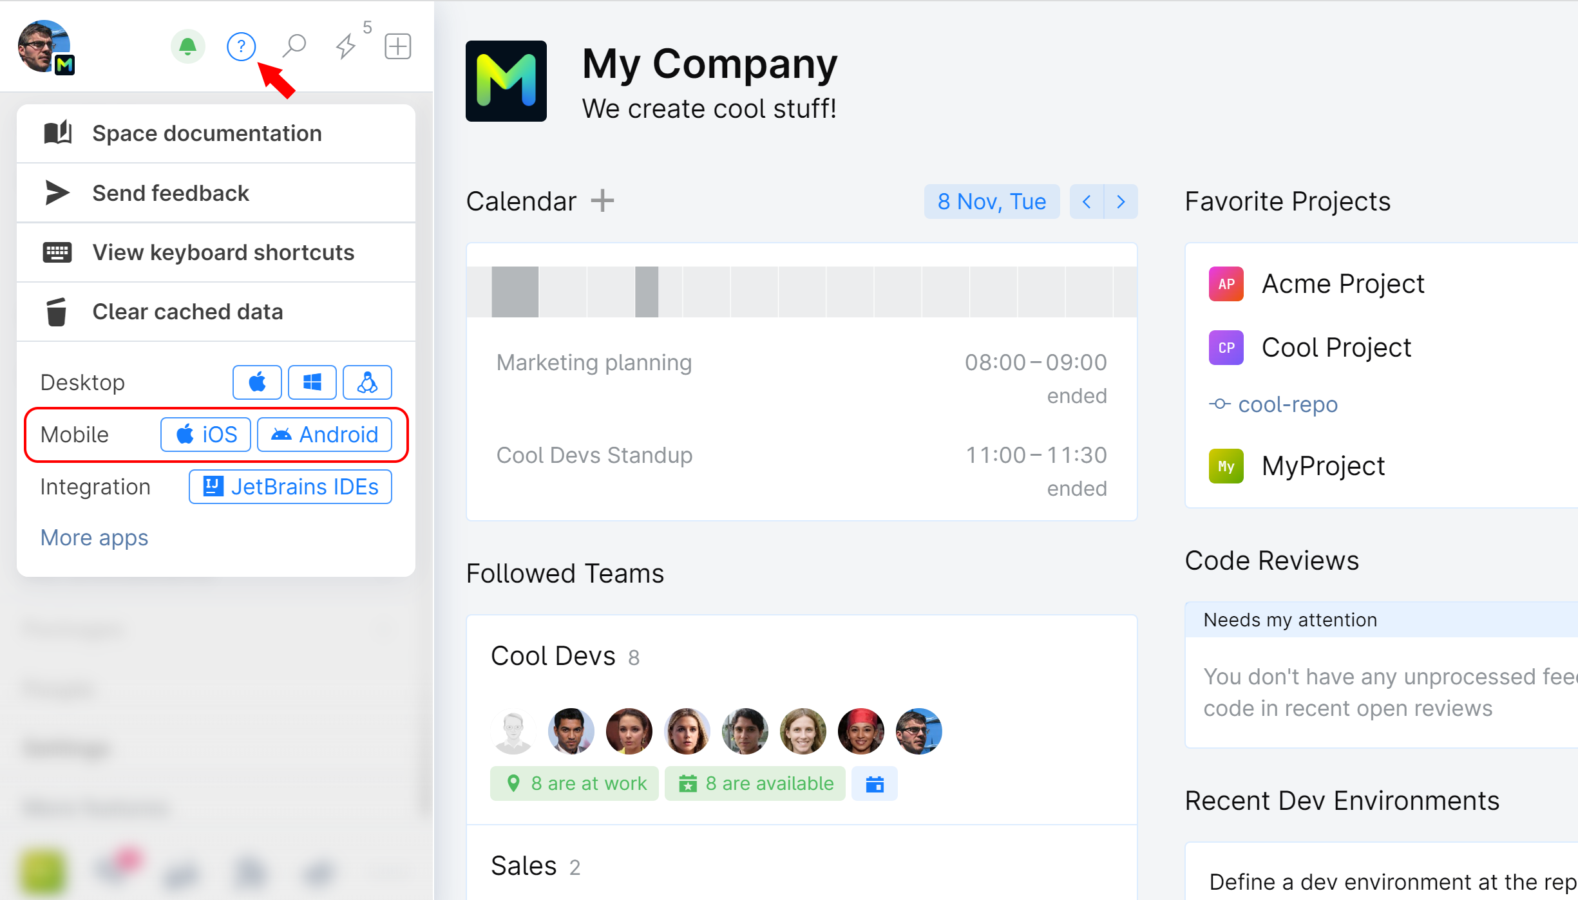Click the search magnifier icon

click(x=295, y=46)
